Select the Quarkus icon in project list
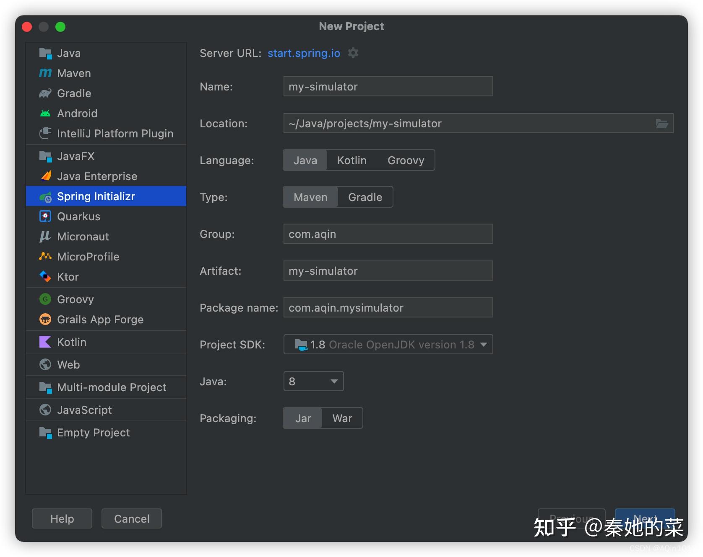Viewport: 703px width, 557px height. (x=45, y=217)
